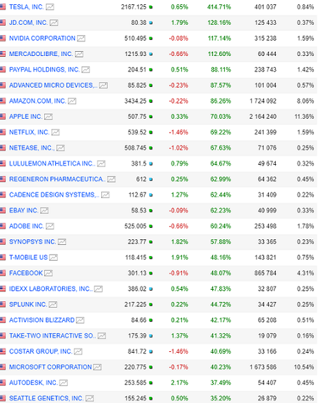Click the blue status indicator beside JD.com's price
This screenshot has height=403, width=320.
151,23
